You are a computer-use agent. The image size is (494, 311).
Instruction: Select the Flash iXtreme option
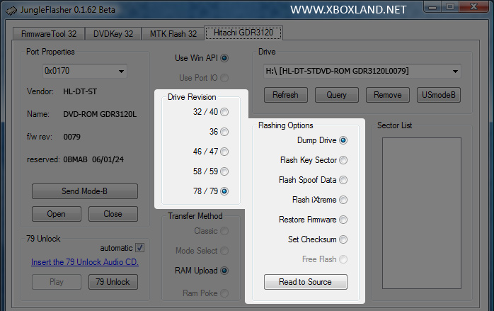[343, 200]
